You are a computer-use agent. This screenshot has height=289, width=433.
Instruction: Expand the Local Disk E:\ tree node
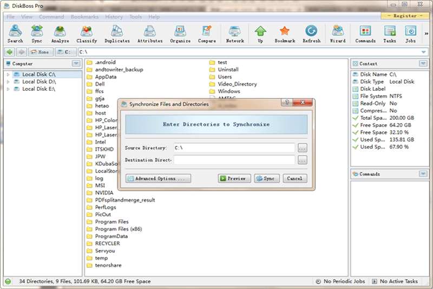point(8,89)
